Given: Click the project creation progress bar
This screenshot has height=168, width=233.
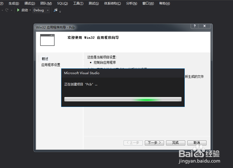Looking at the screenshot, I should pos(123,99).
